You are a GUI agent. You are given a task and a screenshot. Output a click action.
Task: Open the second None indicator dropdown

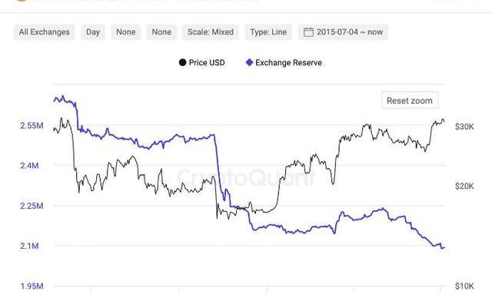[161, 32]
